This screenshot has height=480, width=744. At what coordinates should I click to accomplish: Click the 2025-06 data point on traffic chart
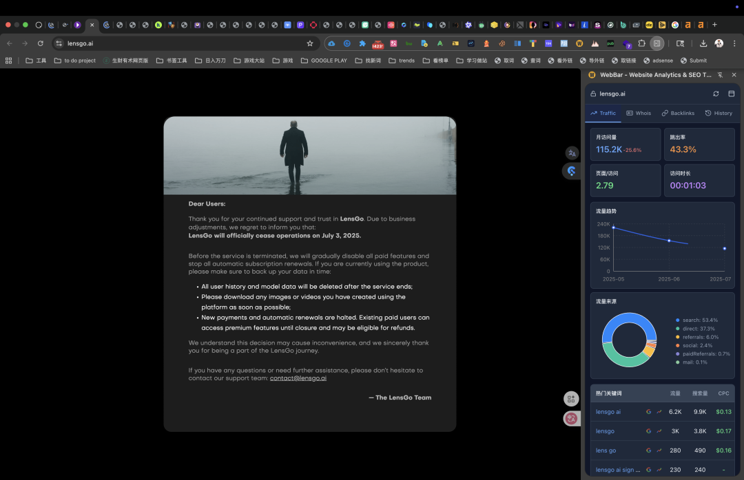669,241
